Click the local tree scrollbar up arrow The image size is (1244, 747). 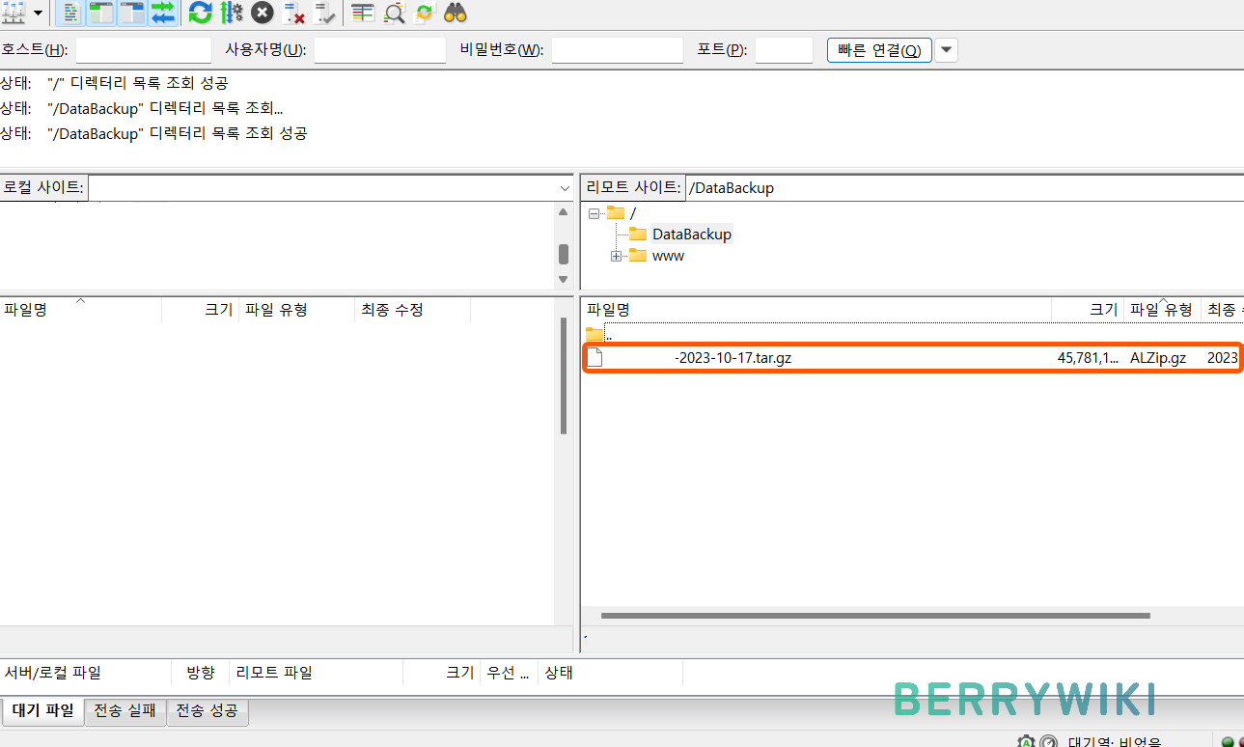coord(564,211)
